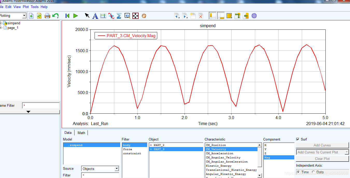Click the fit-to-view four-arrows icon
The image size is (350, 178).
click(135, 16)
